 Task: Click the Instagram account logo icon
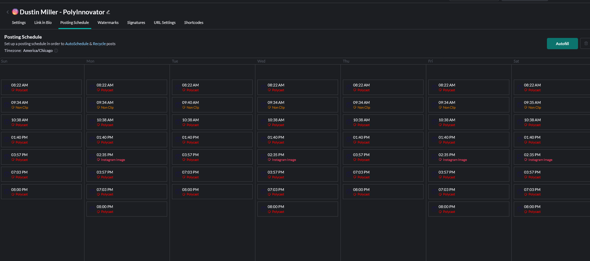coord(15,12)
